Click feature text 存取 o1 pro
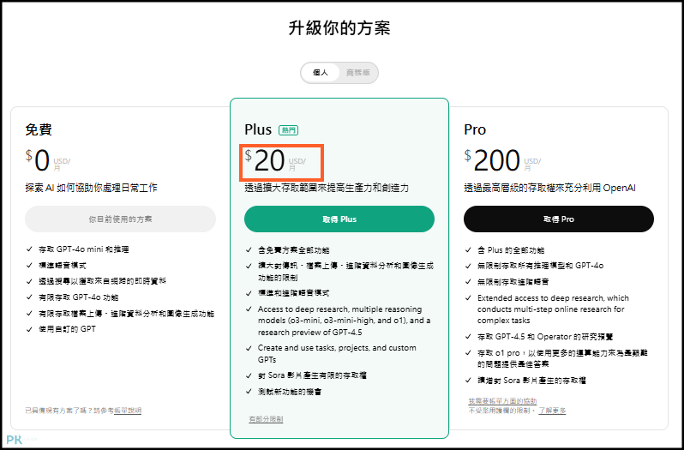Viewport: 684px width, 450px height. click(x=565, y=358)
